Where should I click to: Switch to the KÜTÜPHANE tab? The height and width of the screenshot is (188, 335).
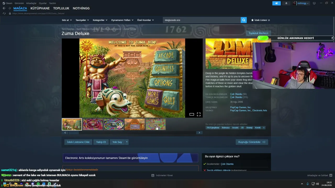click(40, 8)
